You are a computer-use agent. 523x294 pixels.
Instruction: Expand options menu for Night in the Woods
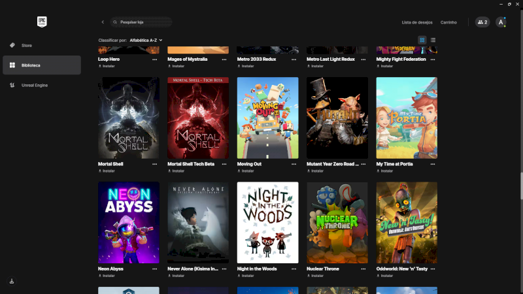tap(294, 269)
